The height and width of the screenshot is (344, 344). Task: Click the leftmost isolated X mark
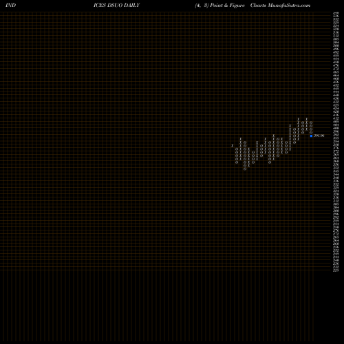(x=233, y=146)
